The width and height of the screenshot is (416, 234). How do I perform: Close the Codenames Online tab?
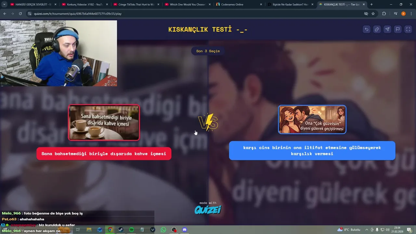(x=261, y=5)
